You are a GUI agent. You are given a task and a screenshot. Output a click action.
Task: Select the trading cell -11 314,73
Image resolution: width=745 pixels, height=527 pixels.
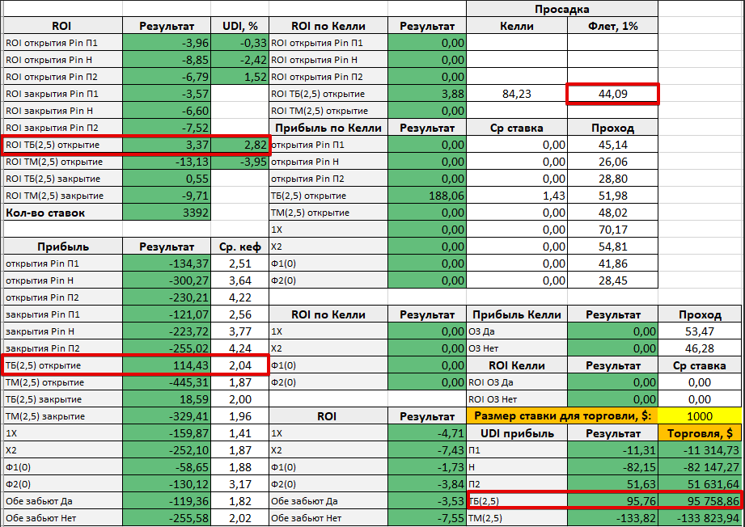(700, 450)
